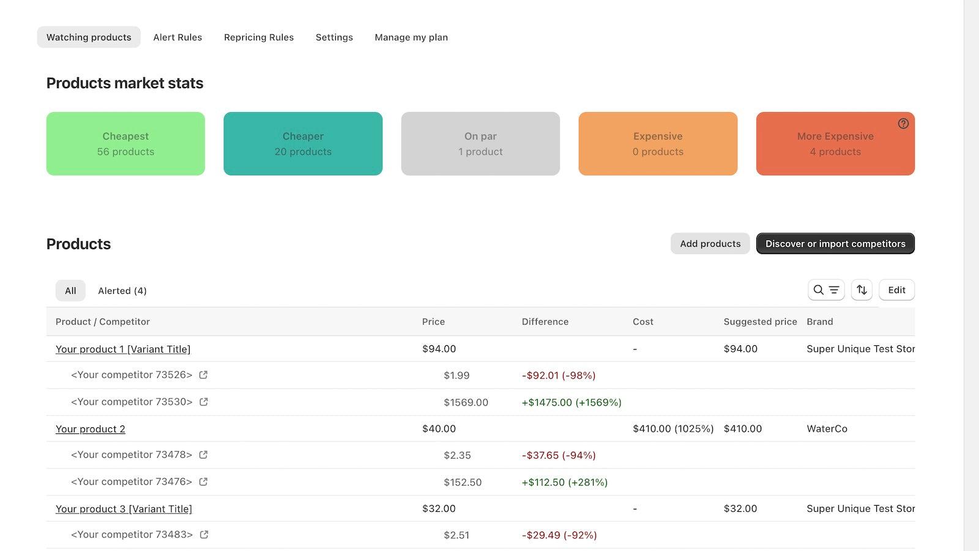
Task: Open help tooltip on More Expensive card
Action: click(904, 123)
